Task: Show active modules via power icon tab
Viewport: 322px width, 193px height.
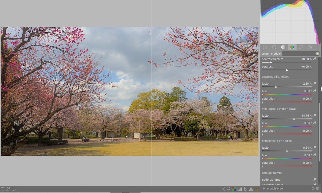Action: click(x=265, y=47)
